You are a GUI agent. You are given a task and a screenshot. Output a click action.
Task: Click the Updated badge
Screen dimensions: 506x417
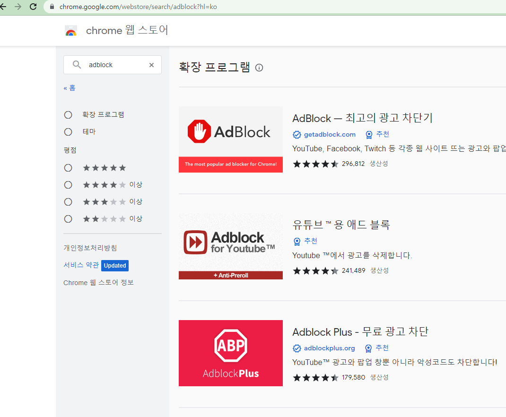pos(115,265)
